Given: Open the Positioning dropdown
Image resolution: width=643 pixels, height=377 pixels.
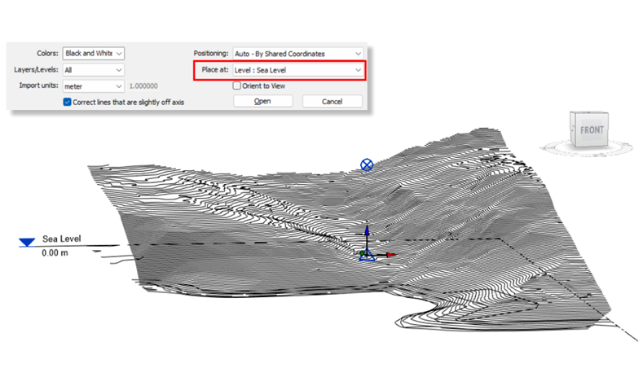Looking at the screenshot, I should (x=298, y=54).
